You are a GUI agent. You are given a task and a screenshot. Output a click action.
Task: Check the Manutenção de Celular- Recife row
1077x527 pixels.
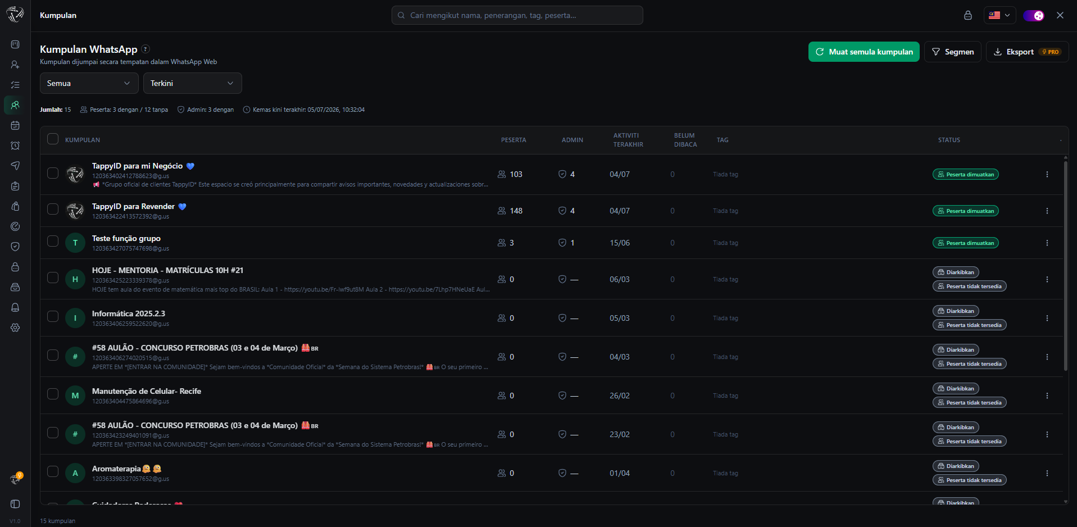click(x=53, y=394)
